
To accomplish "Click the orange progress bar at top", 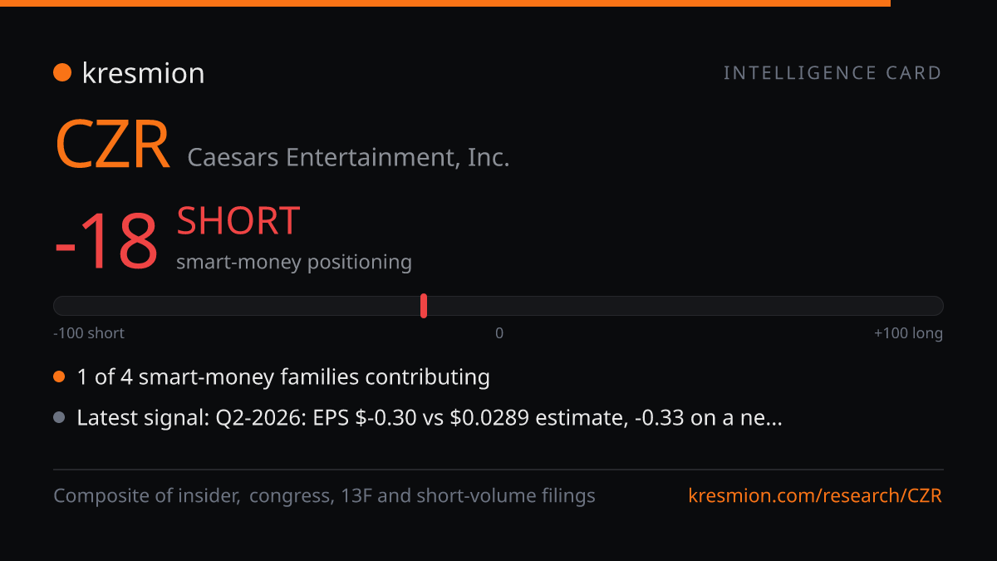I will 445,3.
